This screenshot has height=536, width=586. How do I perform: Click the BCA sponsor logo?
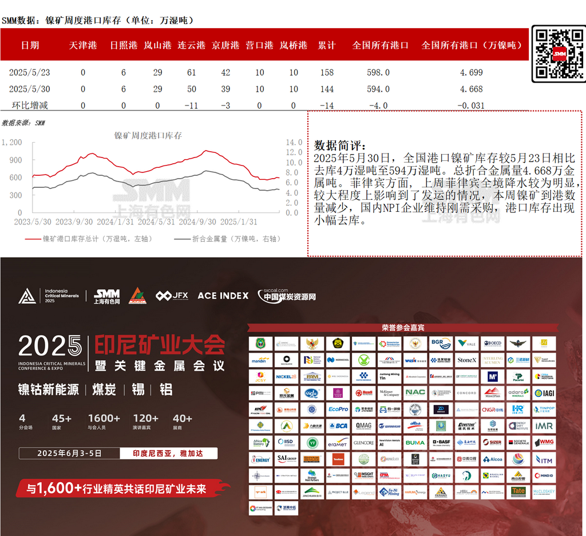click(x=338, y=426)
